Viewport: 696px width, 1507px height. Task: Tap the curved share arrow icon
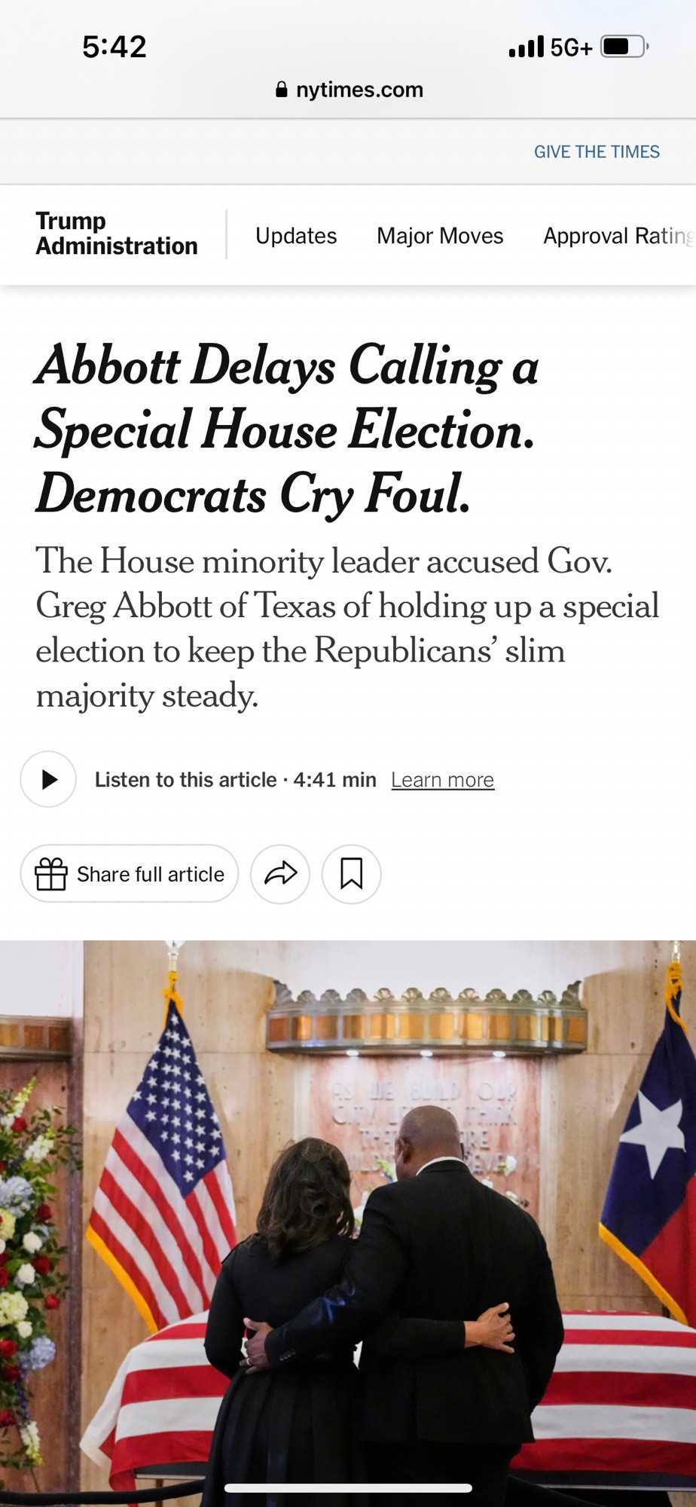(280, 874)
